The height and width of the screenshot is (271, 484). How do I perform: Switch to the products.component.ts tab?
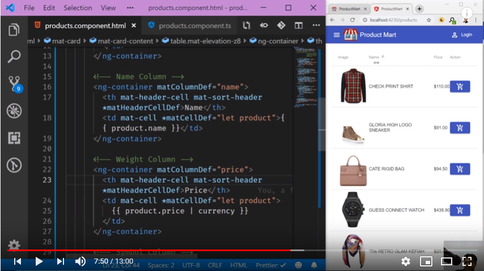pyautogui.click(x=189, y=26)
